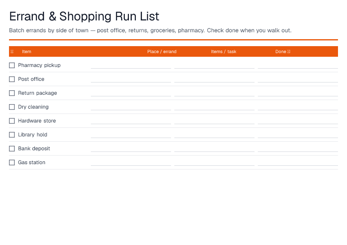
Task: Click the Return package label
Action: [37, 93]
